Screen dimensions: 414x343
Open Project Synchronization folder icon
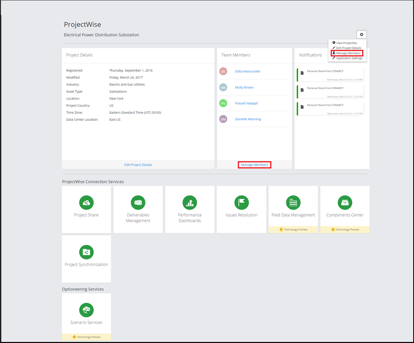point(86,252)
